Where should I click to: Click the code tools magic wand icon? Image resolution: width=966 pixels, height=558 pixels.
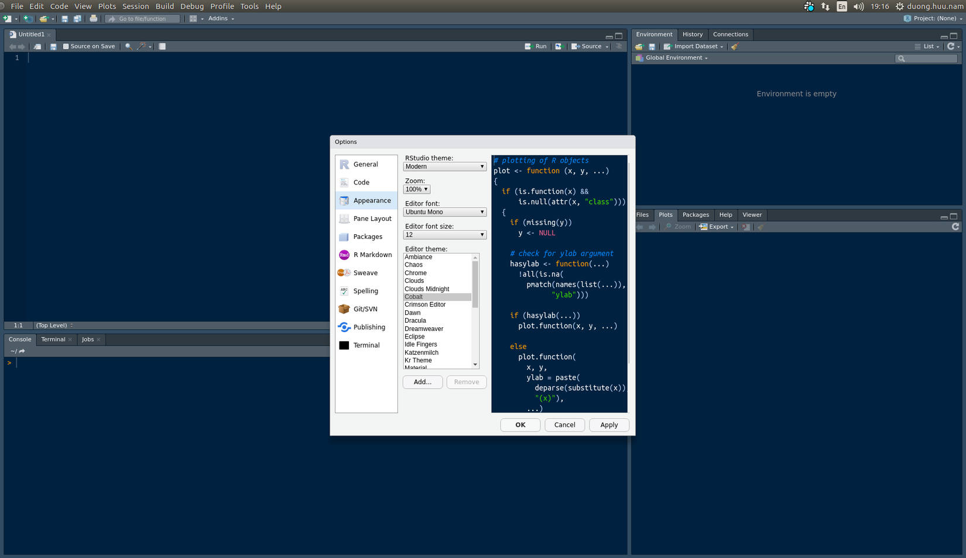pos(141,46)
